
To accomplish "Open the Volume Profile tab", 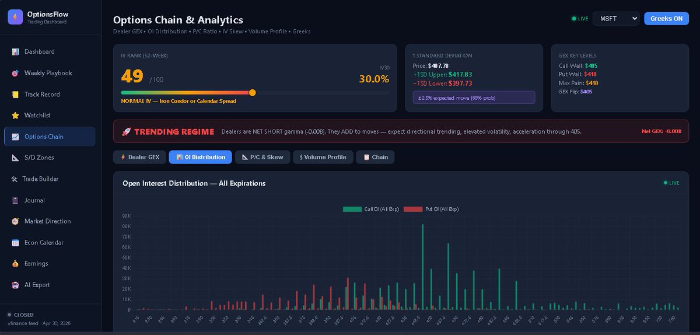I will point(323,157).
